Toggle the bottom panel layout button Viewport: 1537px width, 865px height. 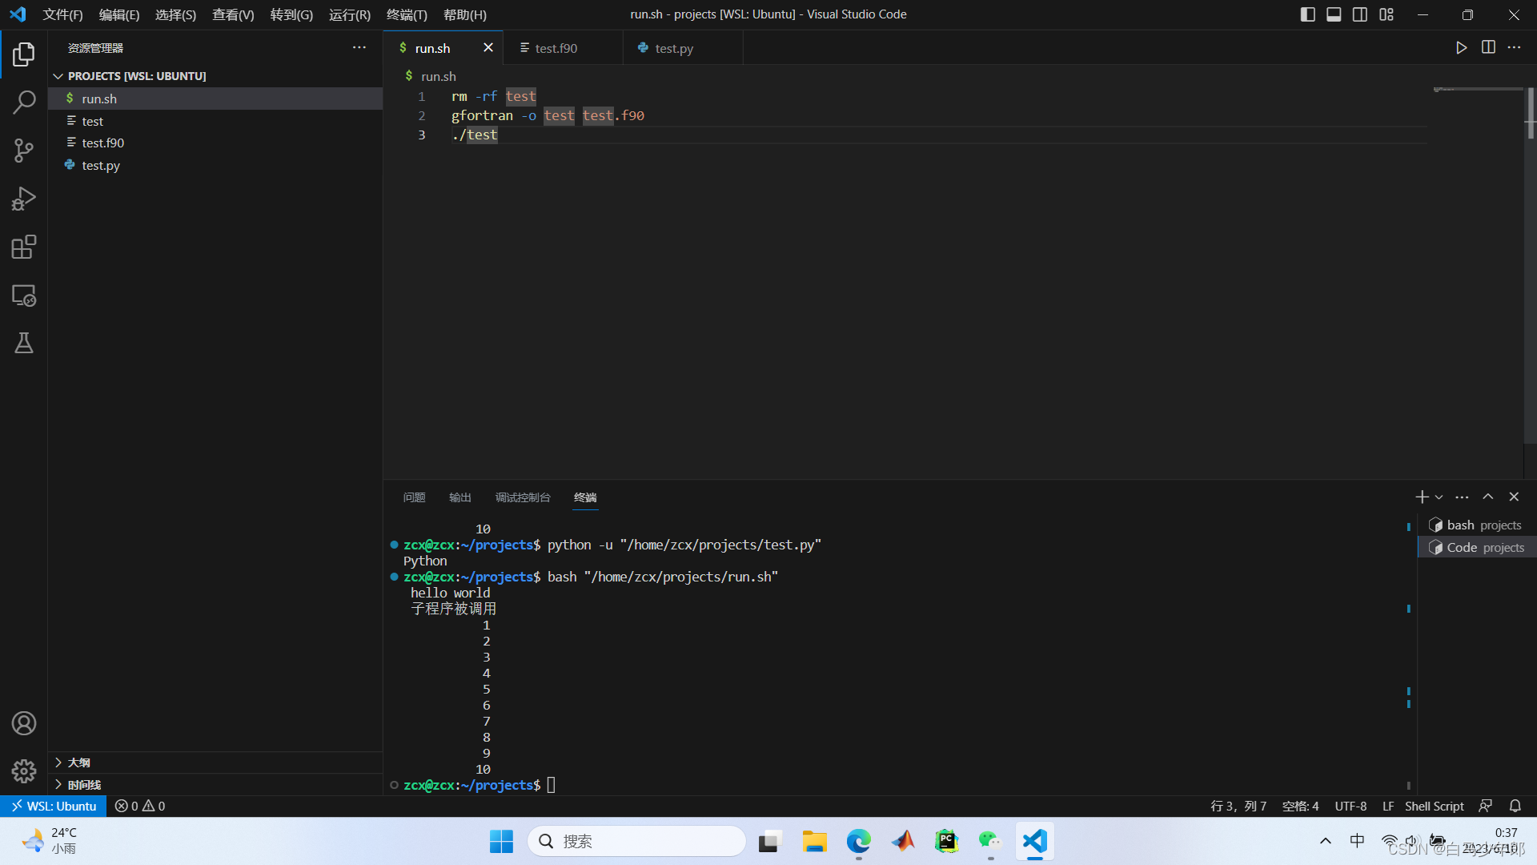(x=1334, y=14)
